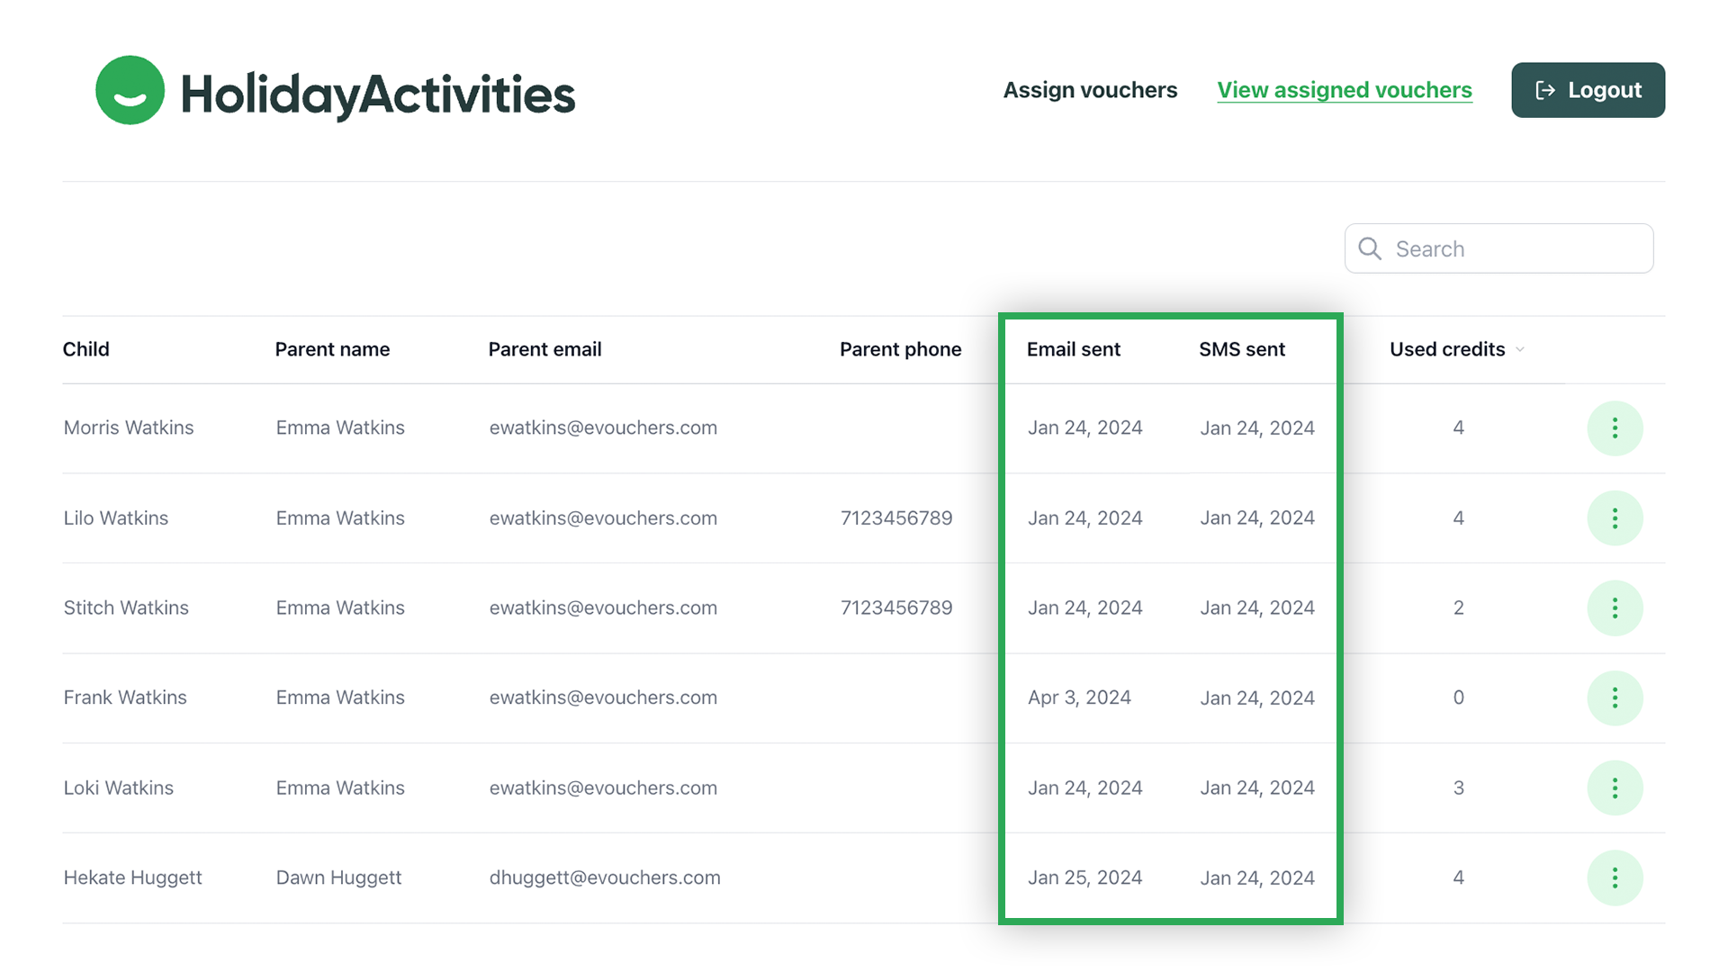Click the magnifying glass search icon
Screen dimensions: 1728x972
click(x=1370, y=248)
